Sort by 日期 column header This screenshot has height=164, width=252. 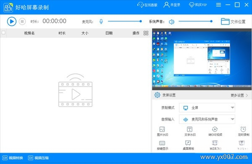point(109,33)
